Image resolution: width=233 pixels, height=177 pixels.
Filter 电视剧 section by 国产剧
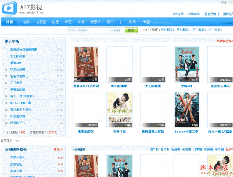(154, 149)
